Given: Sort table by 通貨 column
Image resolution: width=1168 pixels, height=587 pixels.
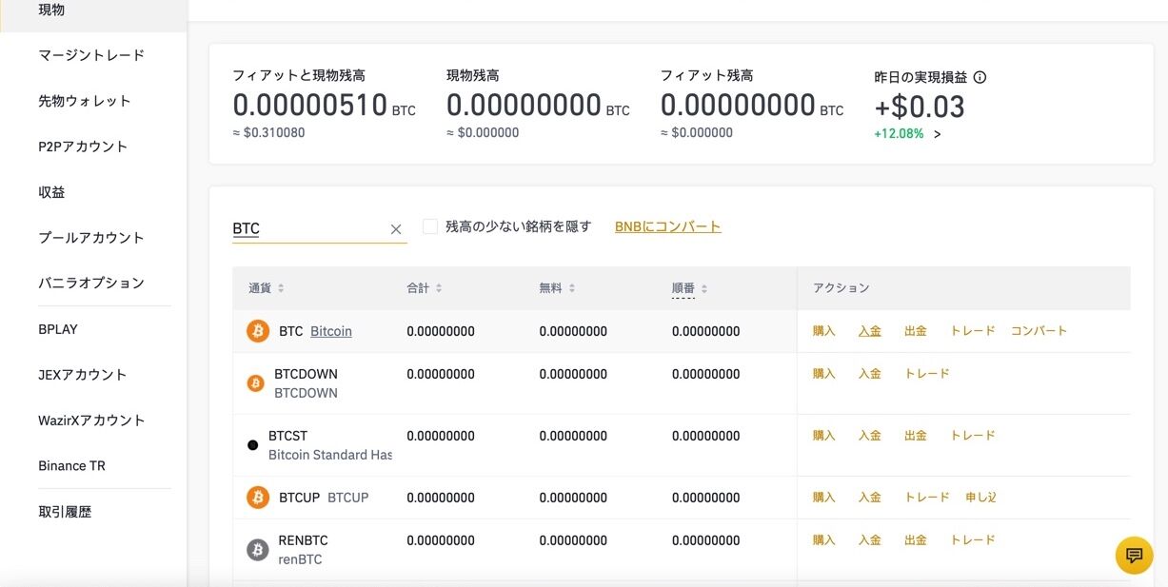Looking at the screenshot, I should pyautogui.click(x=267, y=288).
